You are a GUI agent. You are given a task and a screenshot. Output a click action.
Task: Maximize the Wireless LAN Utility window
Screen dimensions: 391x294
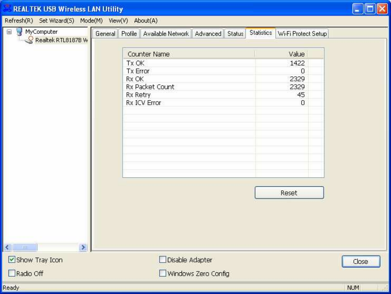pyautogui.click(x=370, y=9)
